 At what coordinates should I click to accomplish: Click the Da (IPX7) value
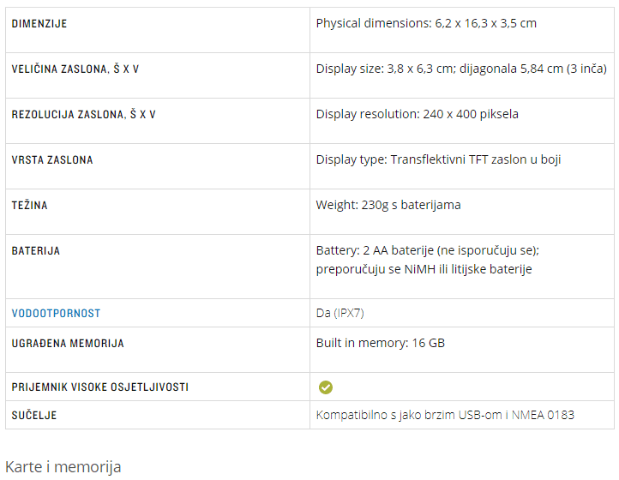[x=340, y=313]
